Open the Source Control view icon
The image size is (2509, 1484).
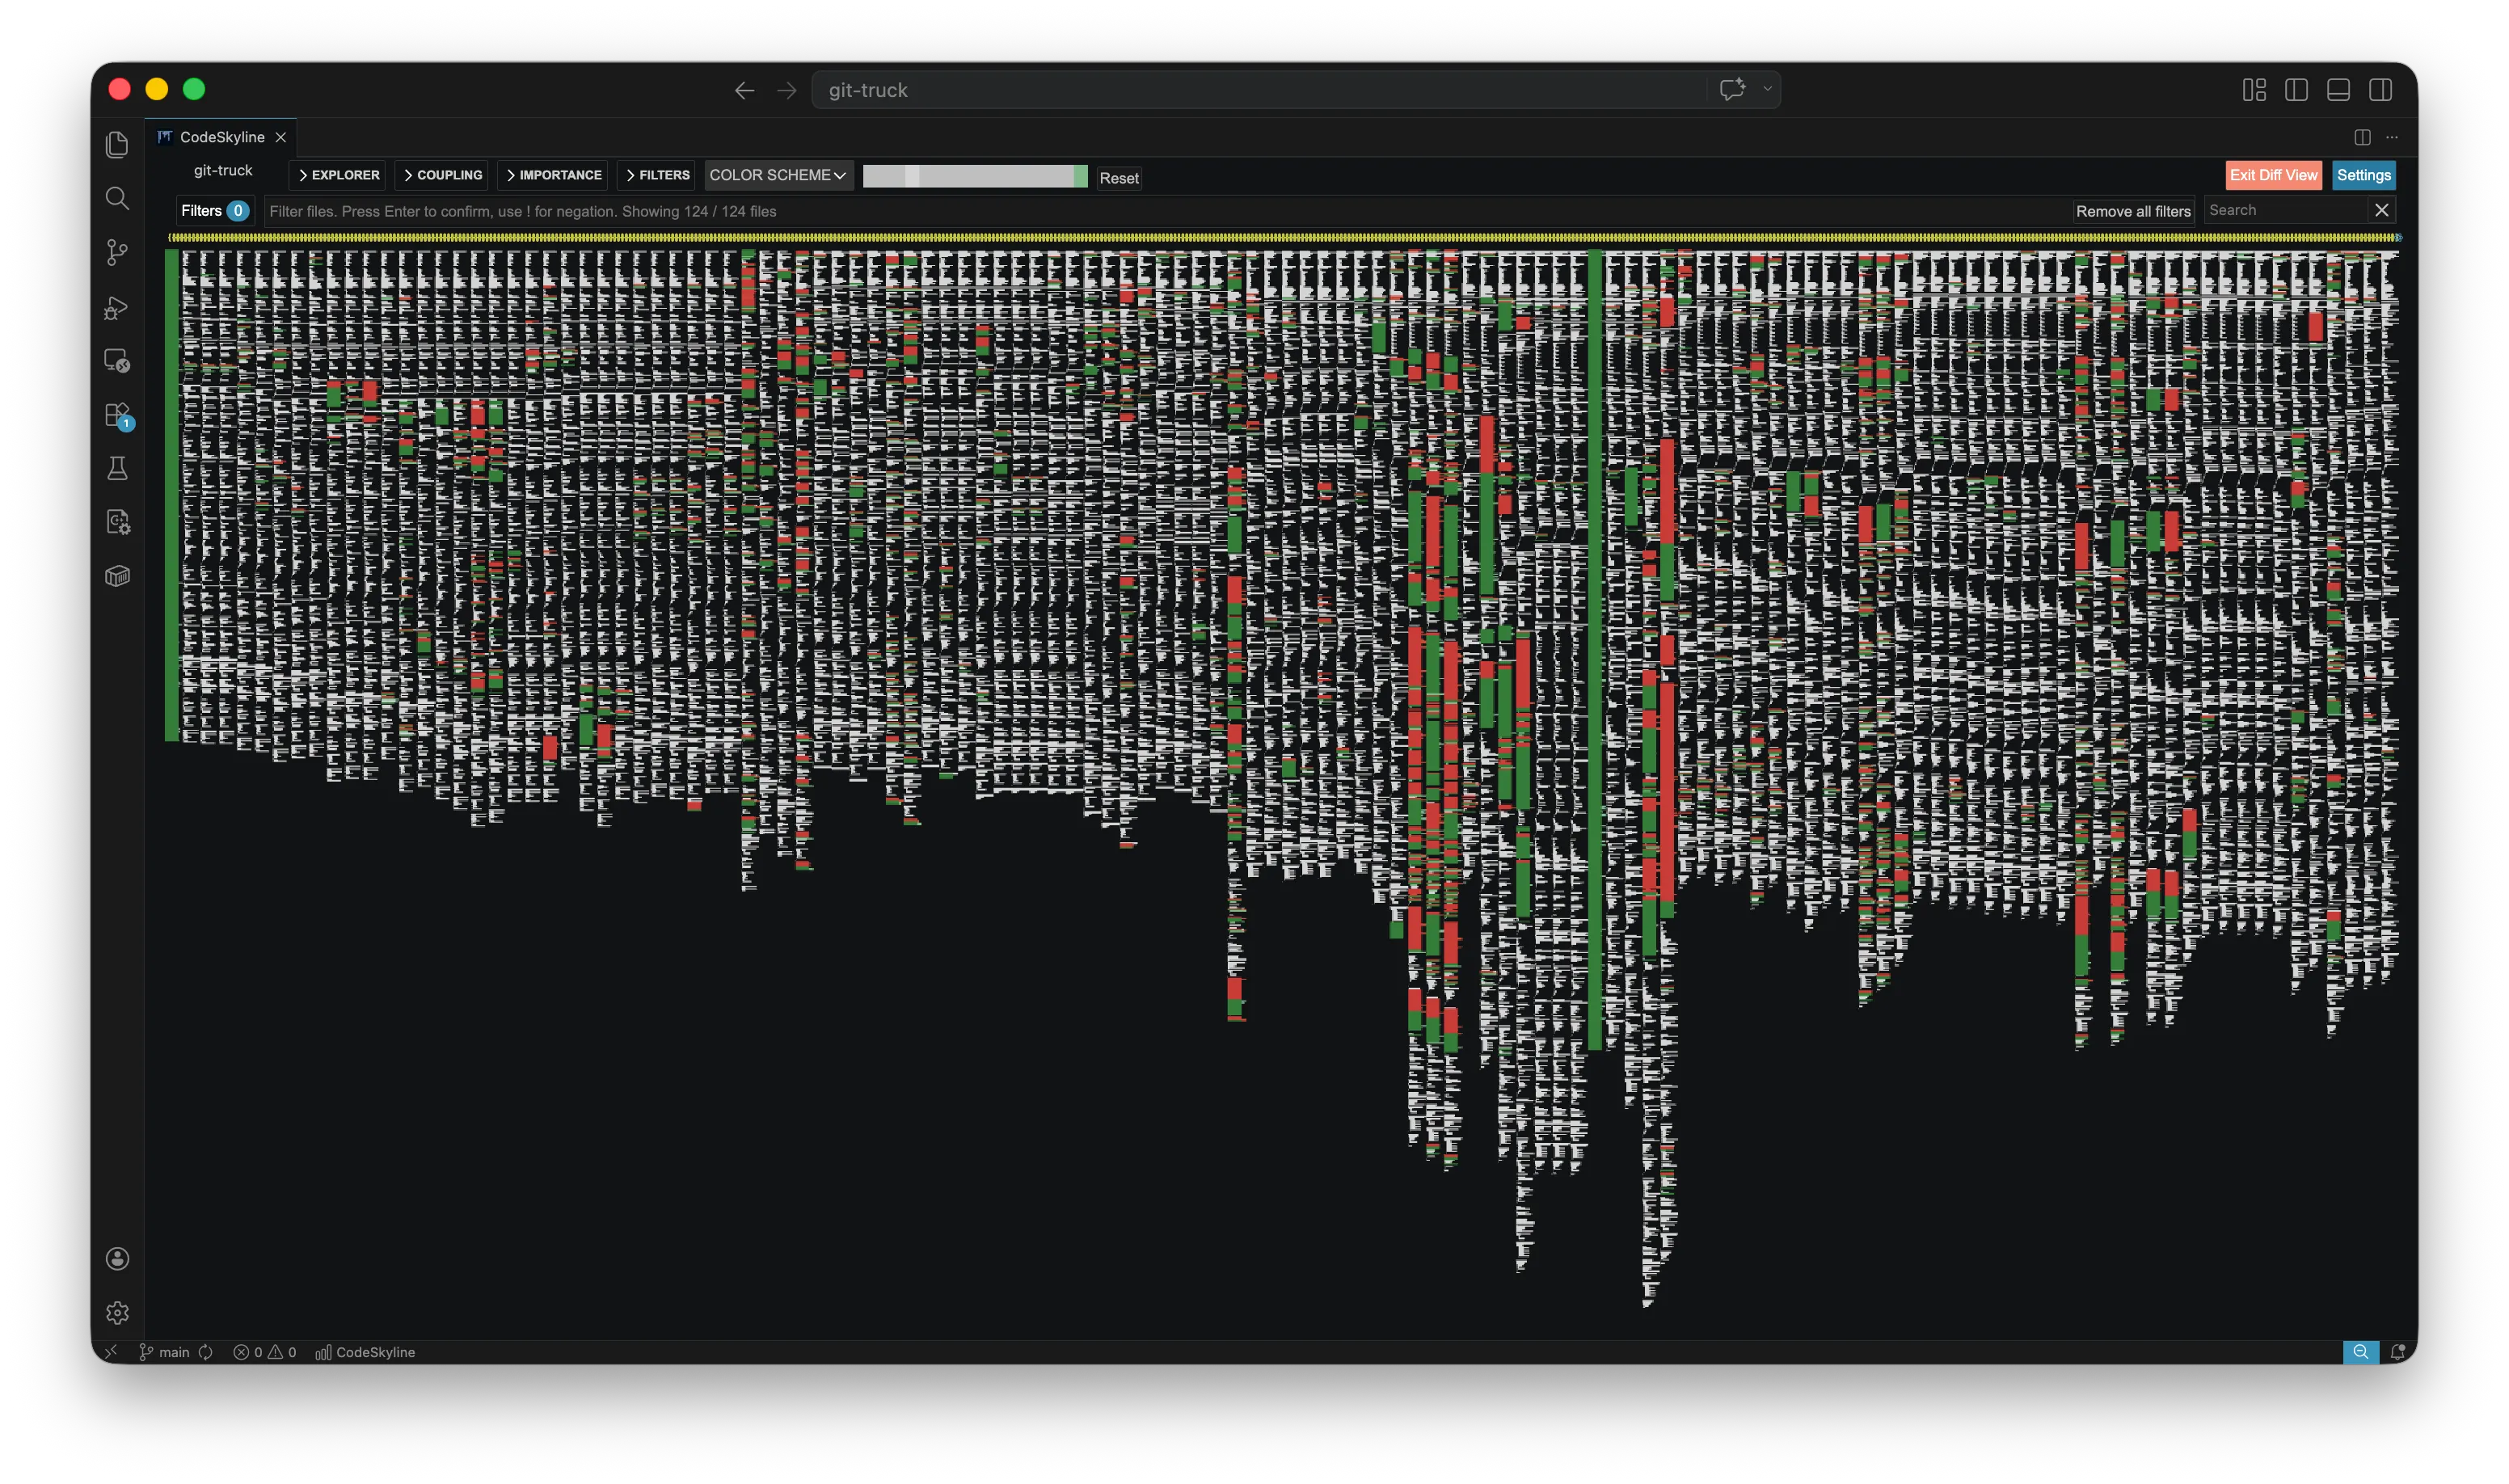(x=117, y=252)
